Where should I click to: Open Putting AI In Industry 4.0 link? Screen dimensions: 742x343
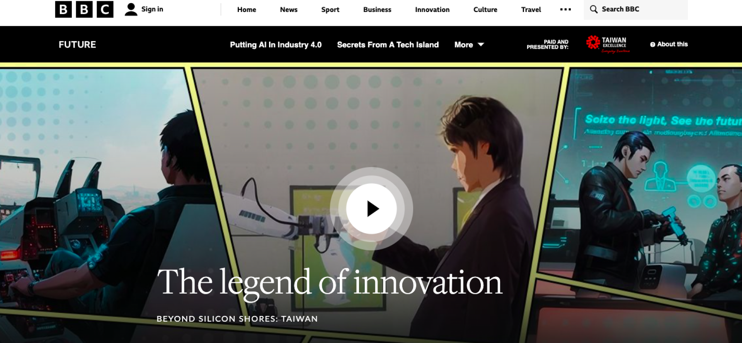pos(276,44)
